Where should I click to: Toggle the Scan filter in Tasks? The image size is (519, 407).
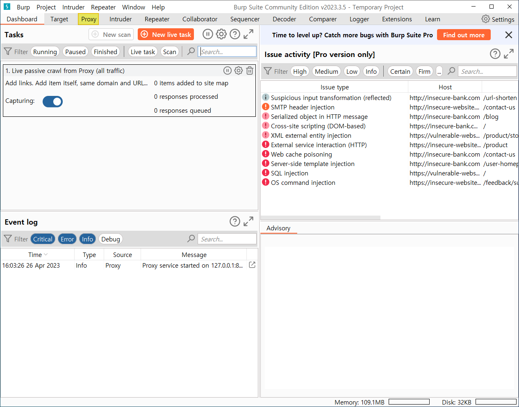click(170, 52)
